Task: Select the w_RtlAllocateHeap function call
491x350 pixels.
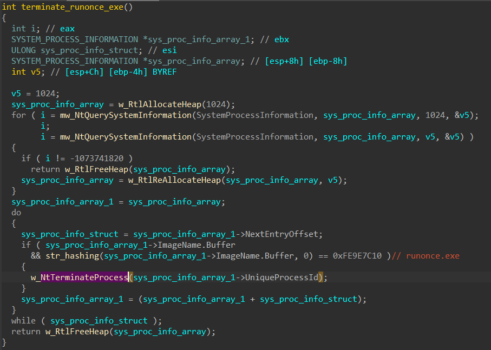Action: (x=160, y=104)
